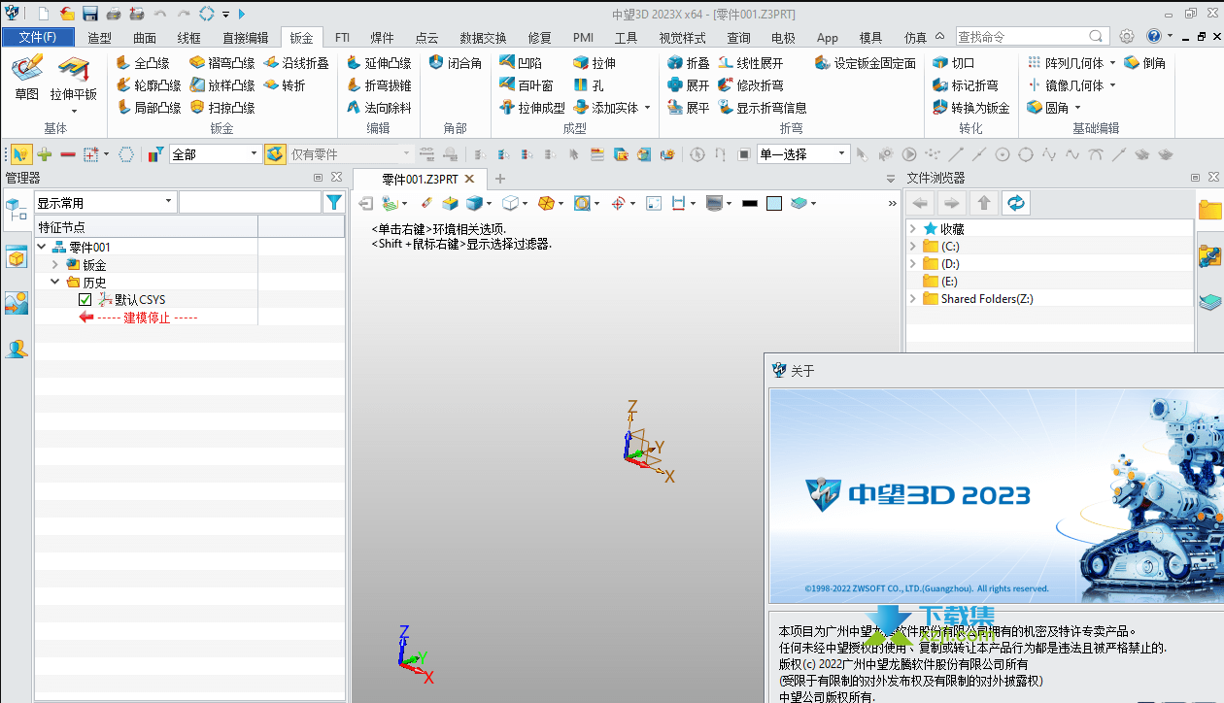Use the 标记折弯 tool
The width and height of the screenshot is (1224, 703).
[x=966, y=85]
